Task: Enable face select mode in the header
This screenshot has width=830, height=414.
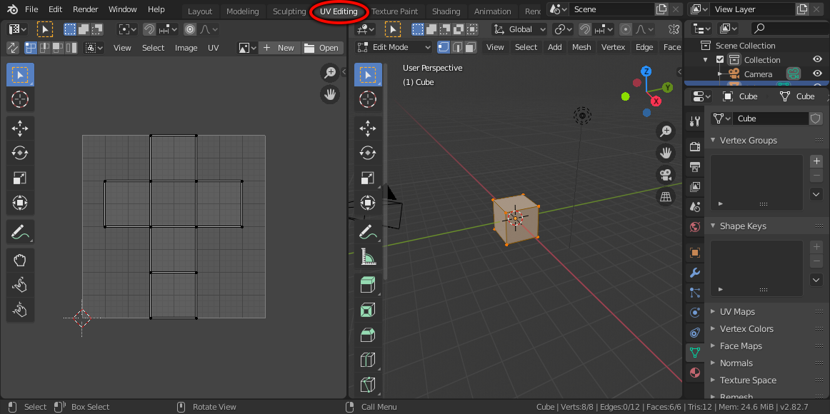Action: click(x=471, y=47)
